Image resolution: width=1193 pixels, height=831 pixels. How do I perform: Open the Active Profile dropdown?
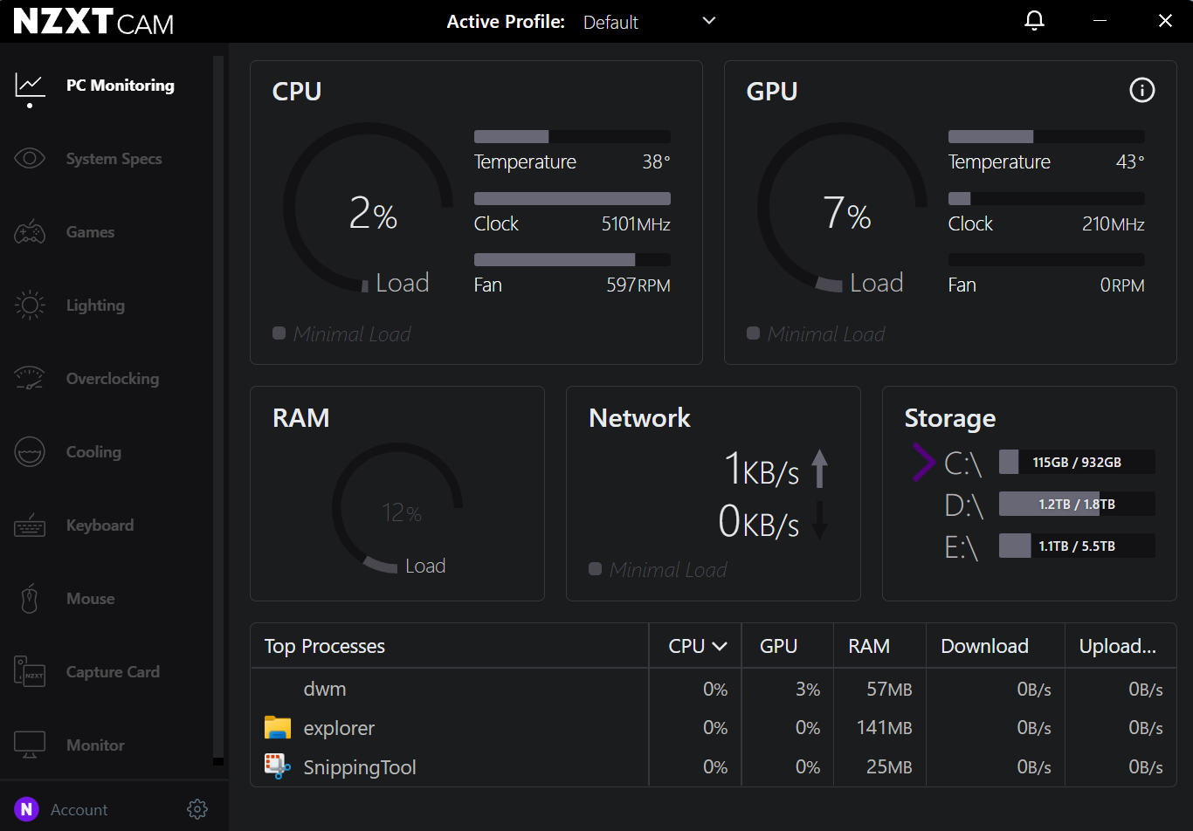coord(650,22)
